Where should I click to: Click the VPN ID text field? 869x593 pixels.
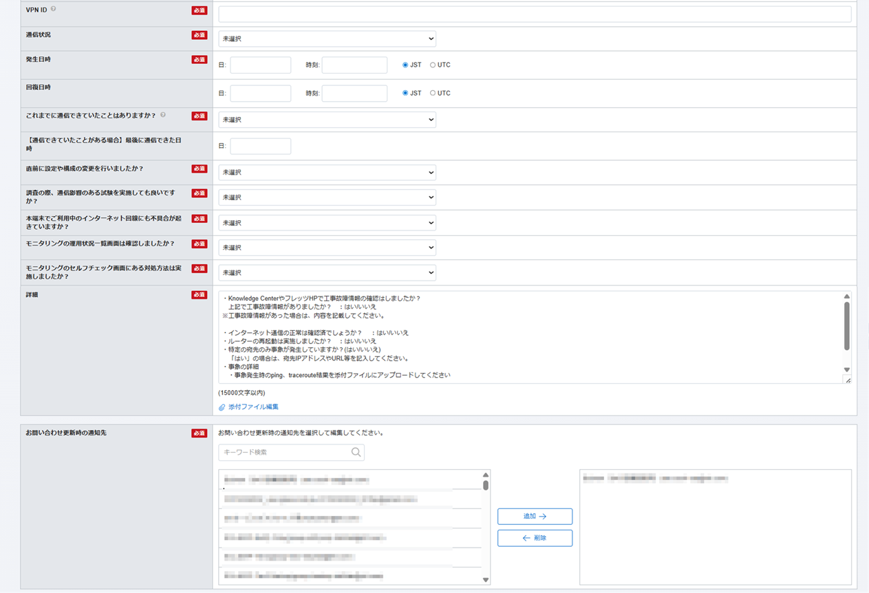click(x=535, y=14)
